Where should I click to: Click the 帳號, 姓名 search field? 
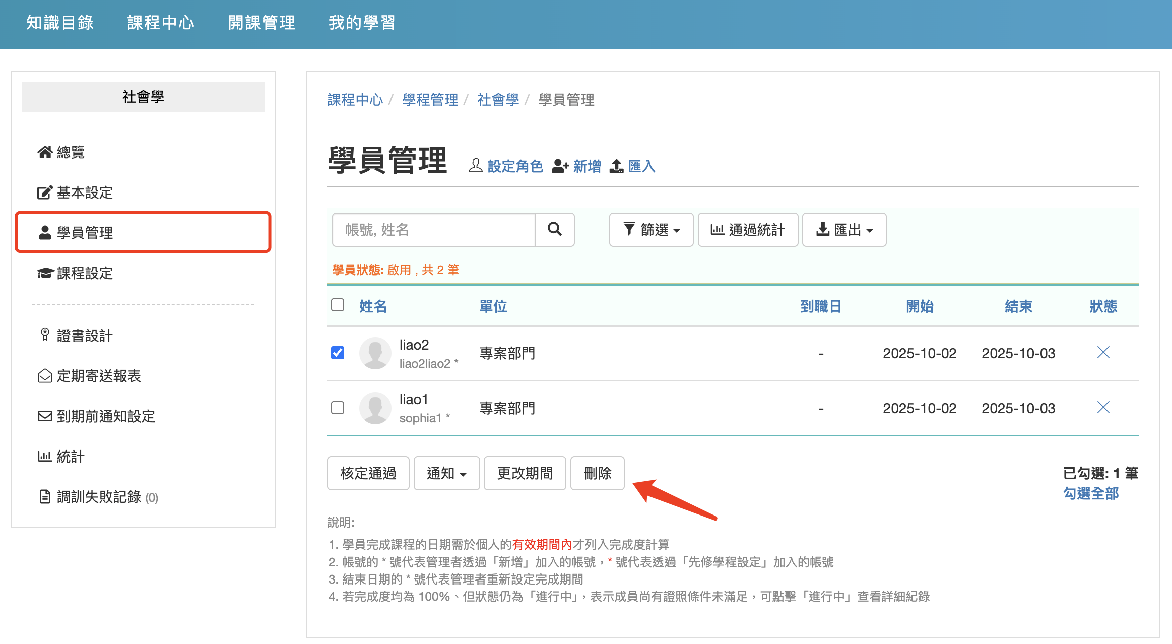[434, 230]
